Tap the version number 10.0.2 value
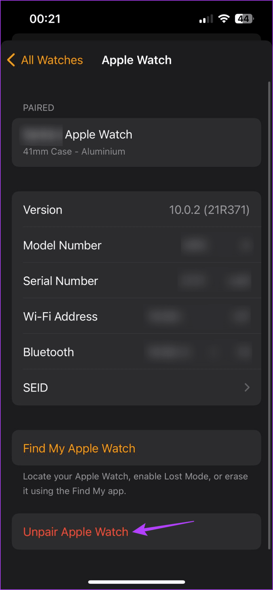273x590 pixels. (209, 210)
